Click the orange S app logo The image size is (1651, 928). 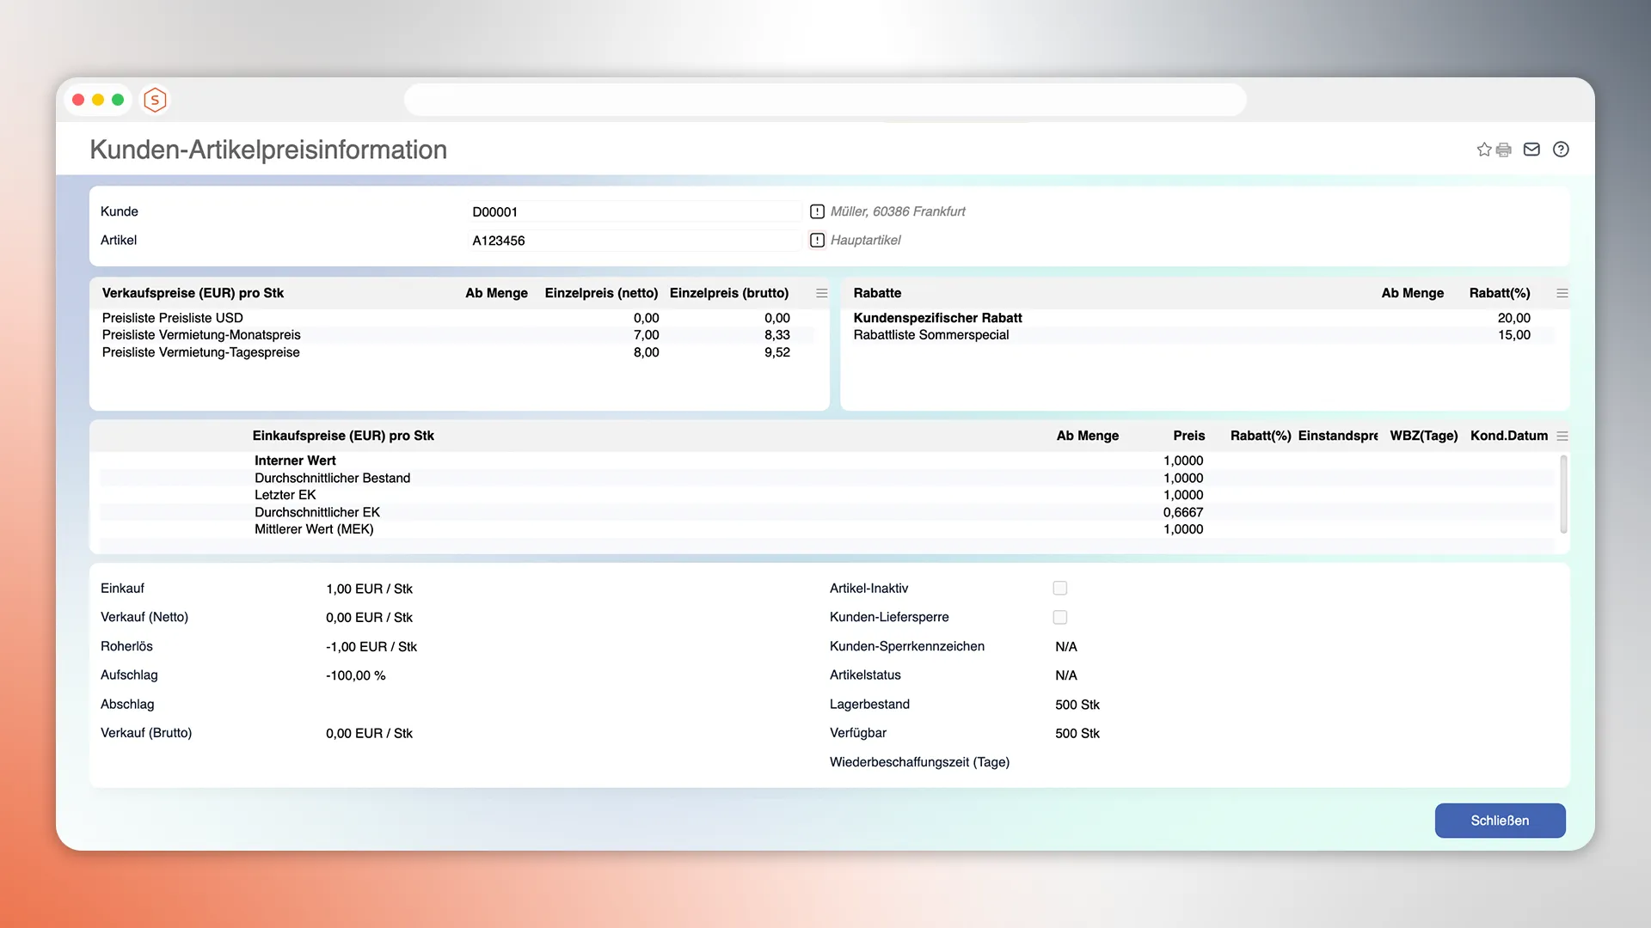(155, 100)
